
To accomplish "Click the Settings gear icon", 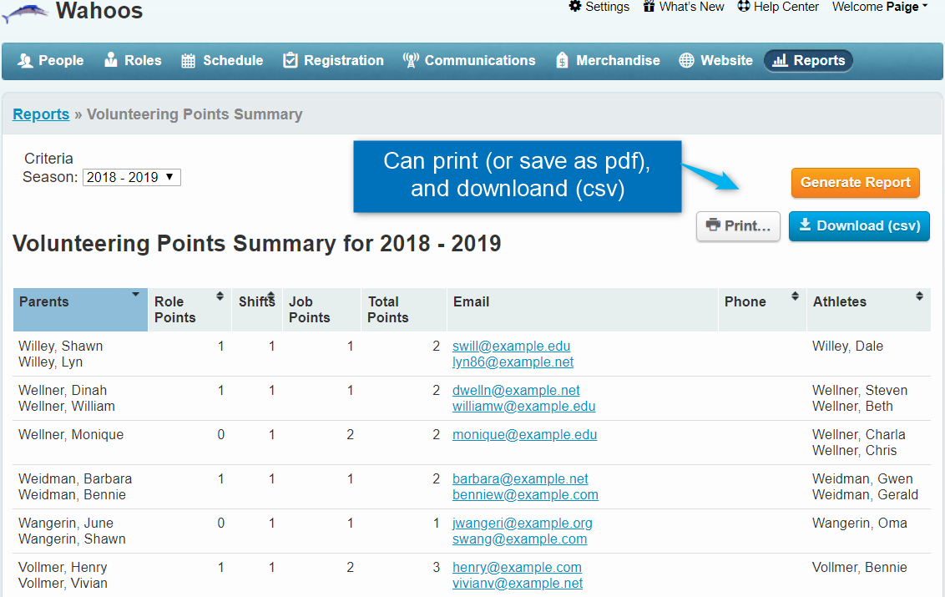I will click(575, 7).
